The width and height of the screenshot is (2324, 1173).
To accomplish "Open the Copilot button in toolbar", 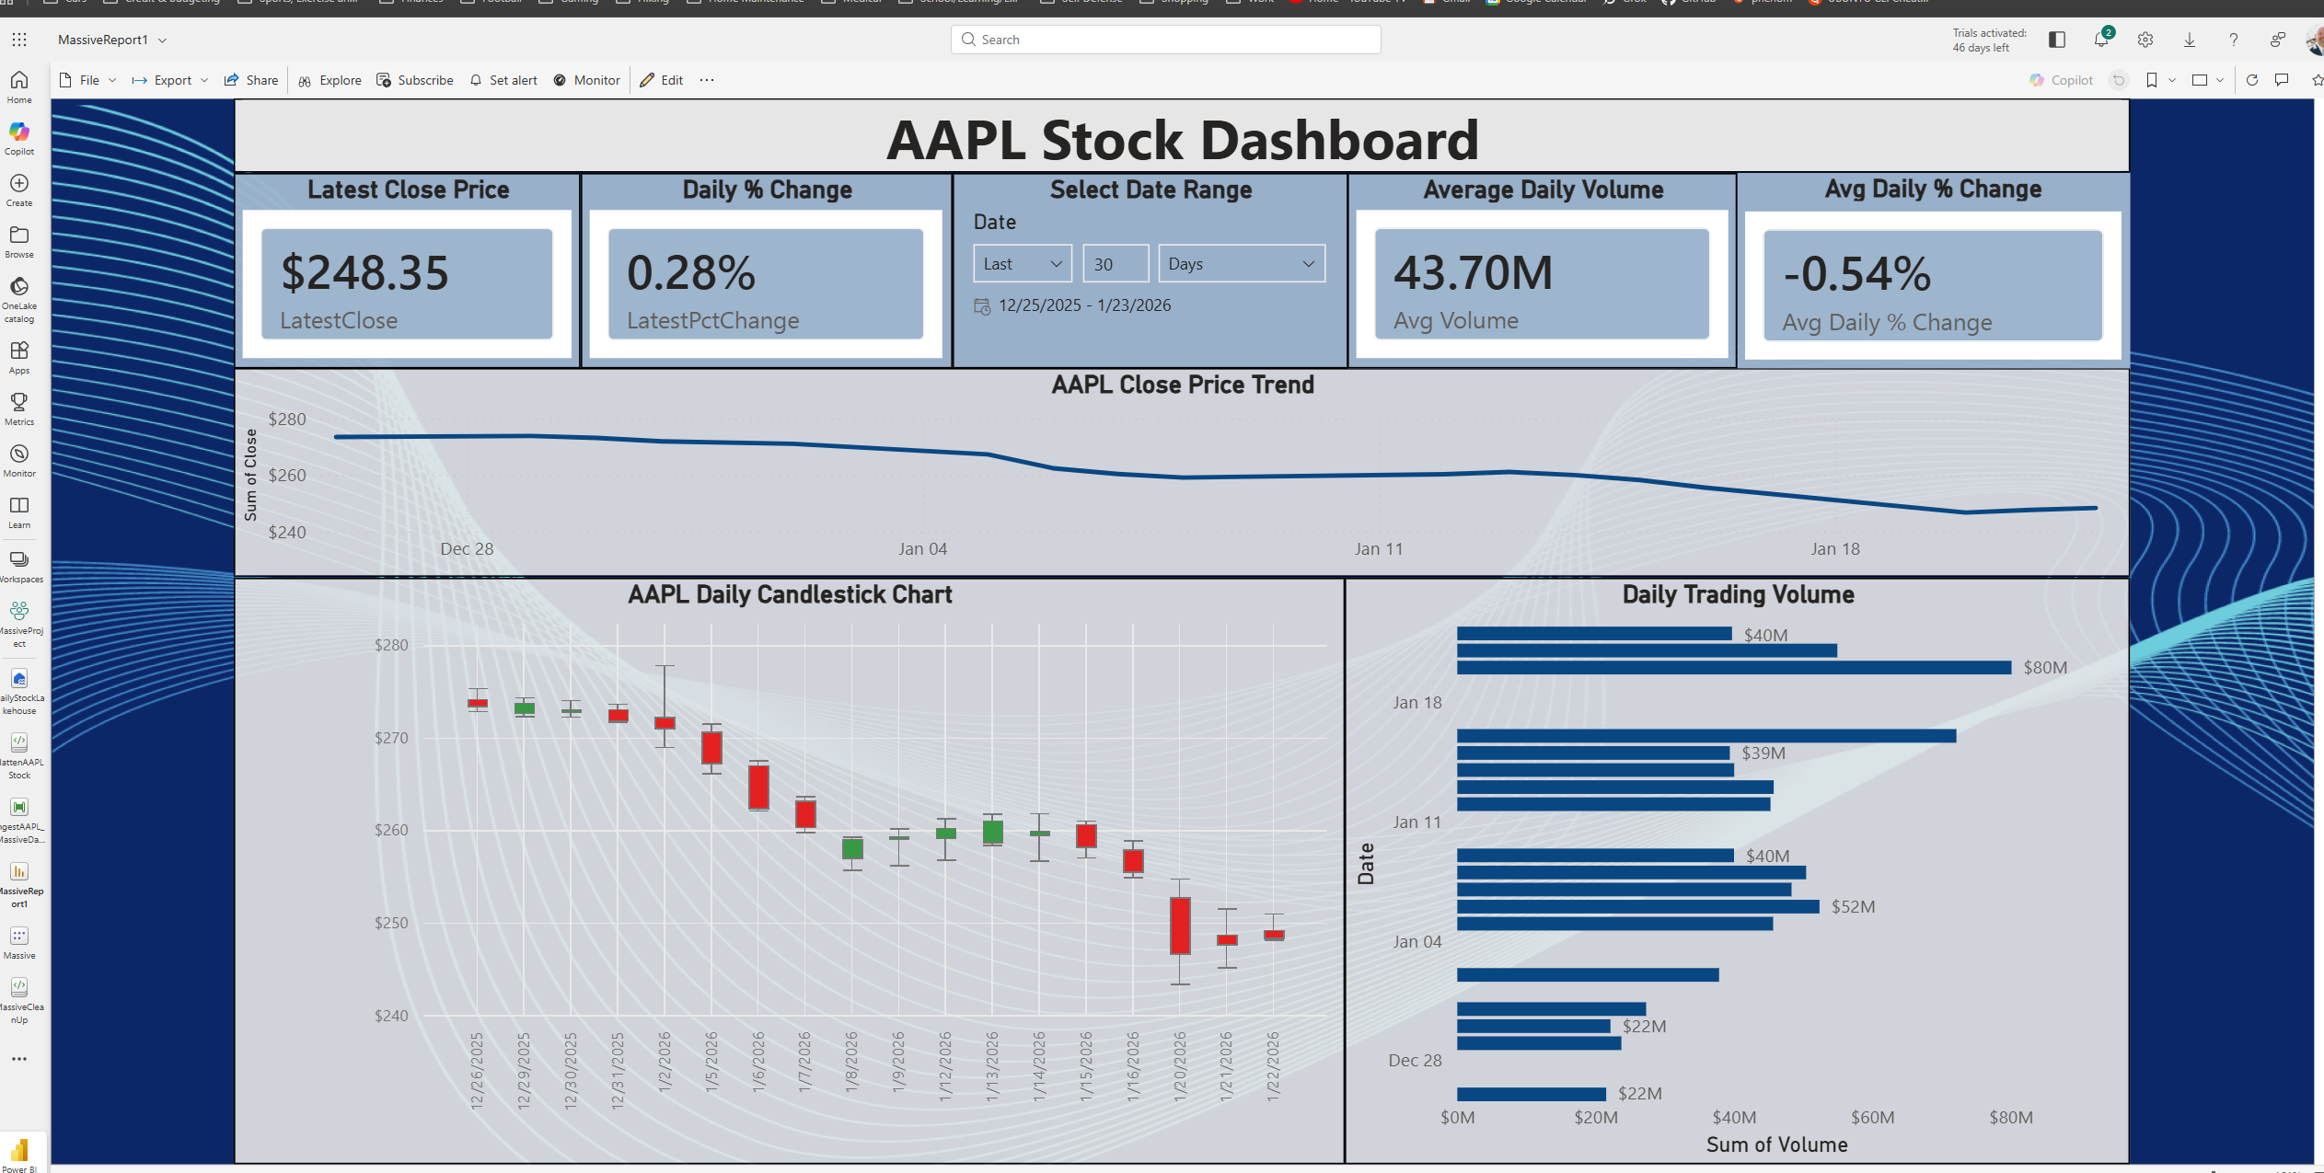I will pos(2061,80).
